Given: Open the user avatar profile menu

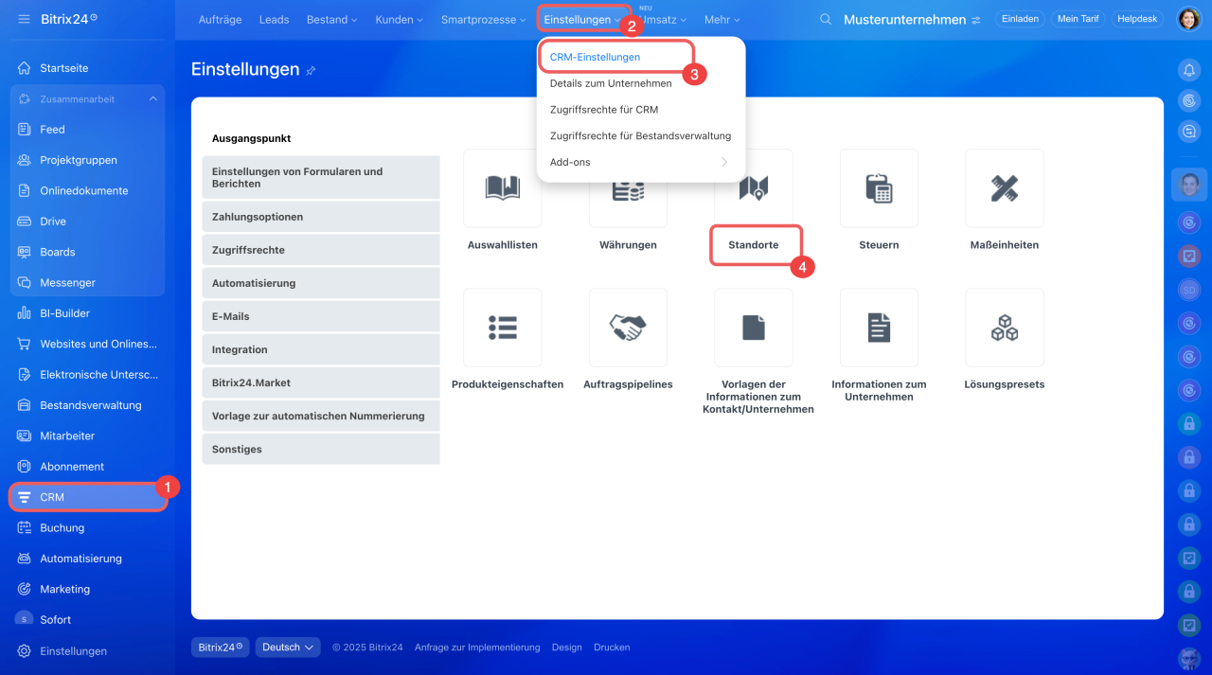Looking at the screenshot, I should pos(1188,19).
